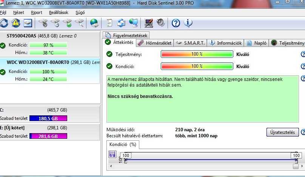Select the WDC WD3200BEVT-80A0RT0 disk entry
The image size is (305, 177).
(x=50, y=71)
